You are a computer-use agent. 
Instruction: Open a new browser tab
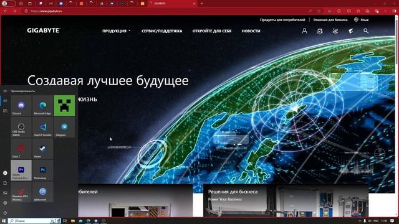click(x=202, y=4)
